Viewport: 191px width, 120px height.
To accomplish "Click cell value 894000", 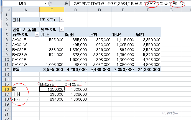I will coord(57,99).
